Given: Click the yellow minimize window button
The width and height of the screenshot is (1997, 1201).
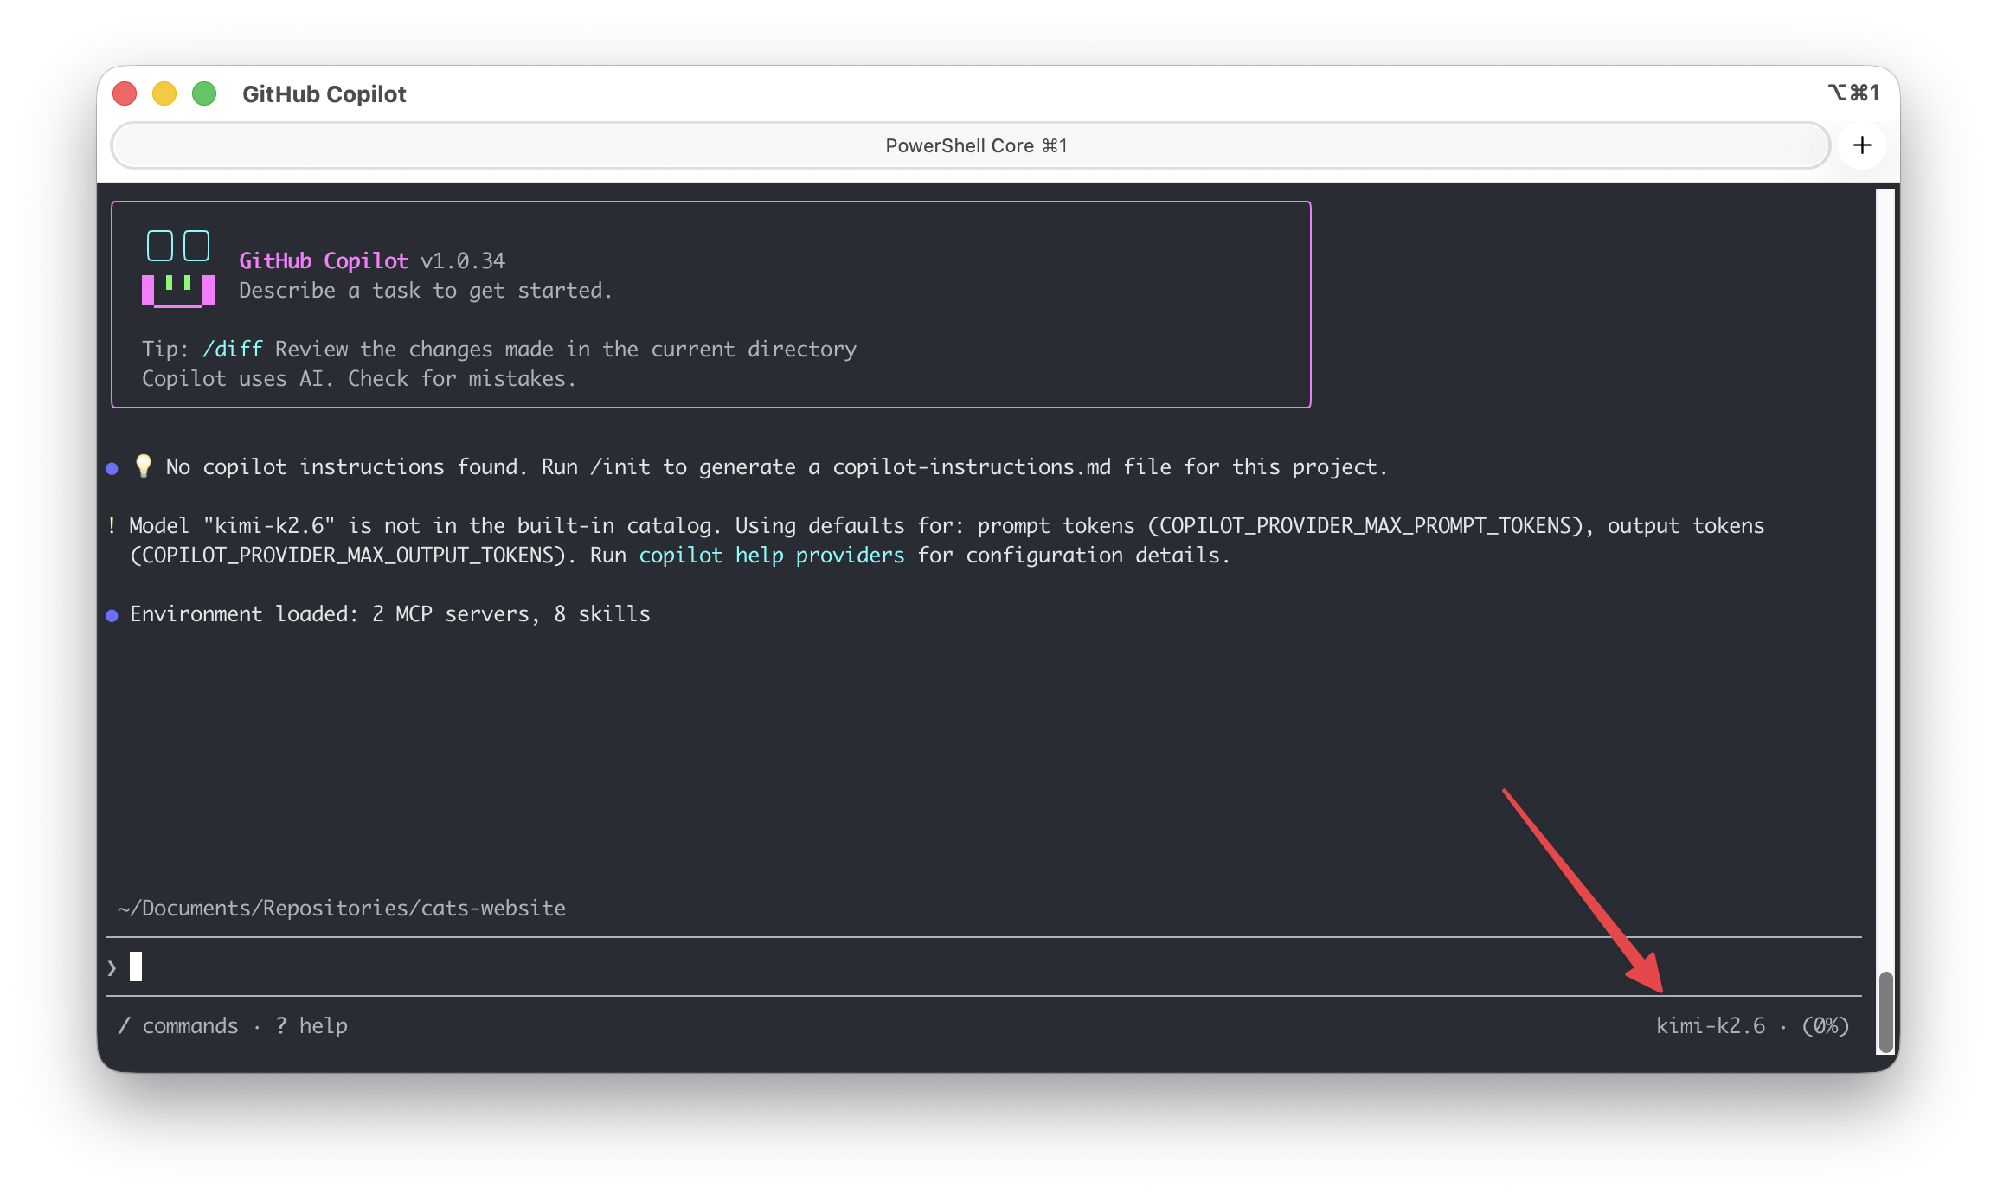Looking at the screenshot, I should [x=164, y=93].
